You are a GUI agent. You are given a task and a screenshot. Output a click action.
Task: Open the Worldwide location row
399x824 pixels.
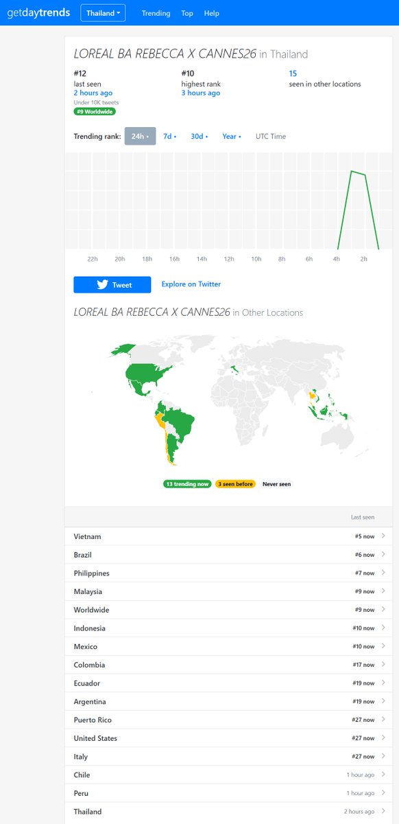229,610
